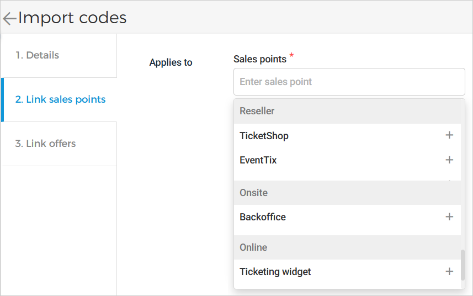Go back using the arrow beside Import codes
The image size is (473, 296).
(x=9, y=18)
